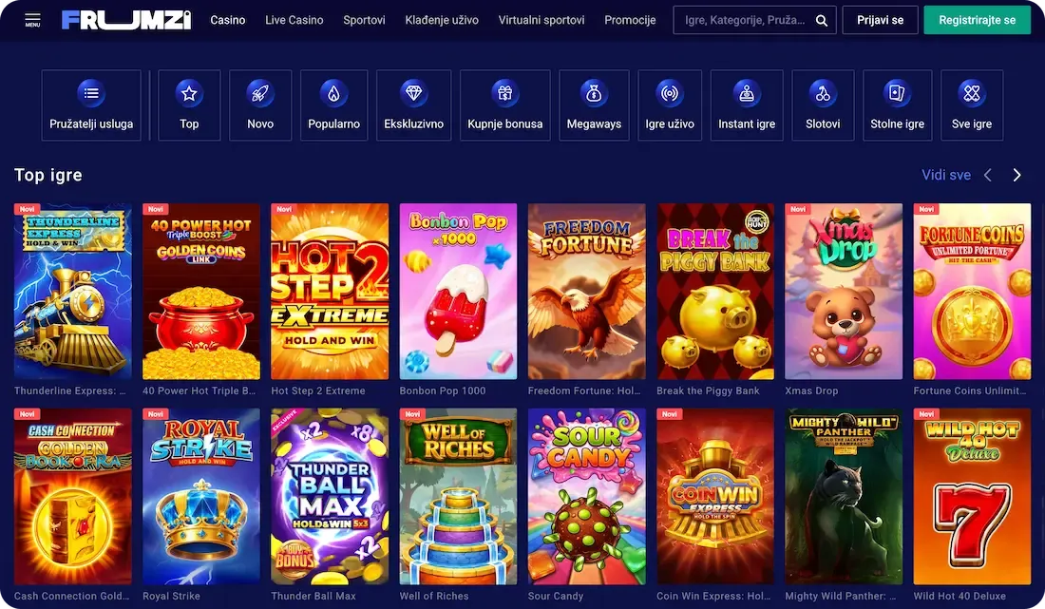Click the Registrirajte se button
1045x609 pixels.
977,20
